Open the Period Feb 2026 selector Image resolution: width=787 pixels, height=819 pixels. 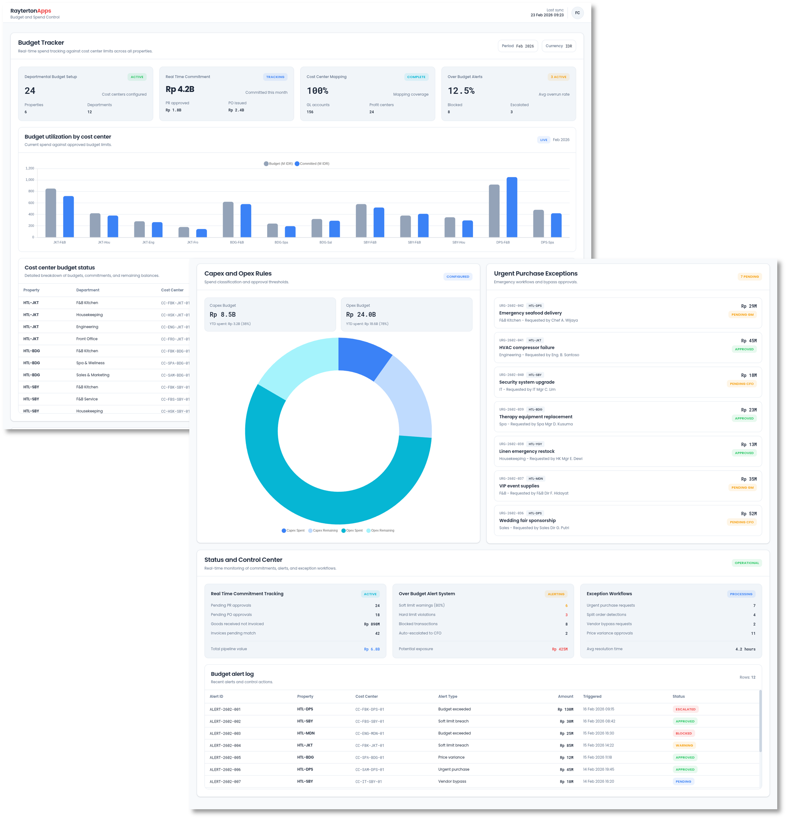pos(517,46)
